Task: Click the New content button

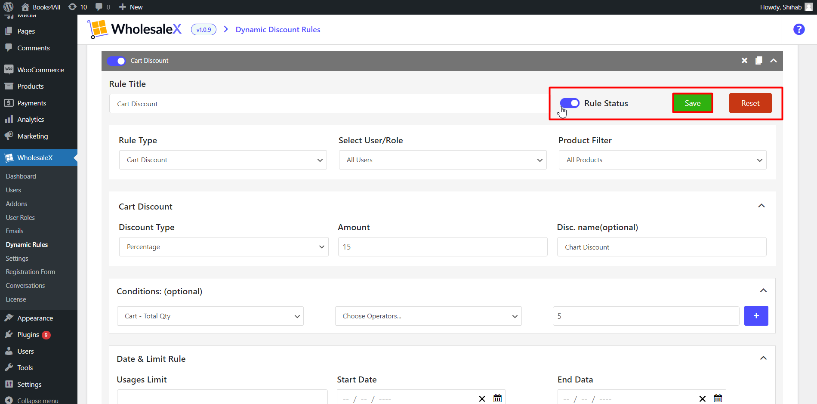Action: coord(131,7)
